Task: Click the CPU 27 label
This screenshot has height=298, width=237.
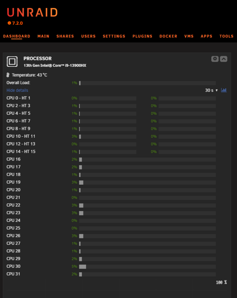Action: click(13, 243)
